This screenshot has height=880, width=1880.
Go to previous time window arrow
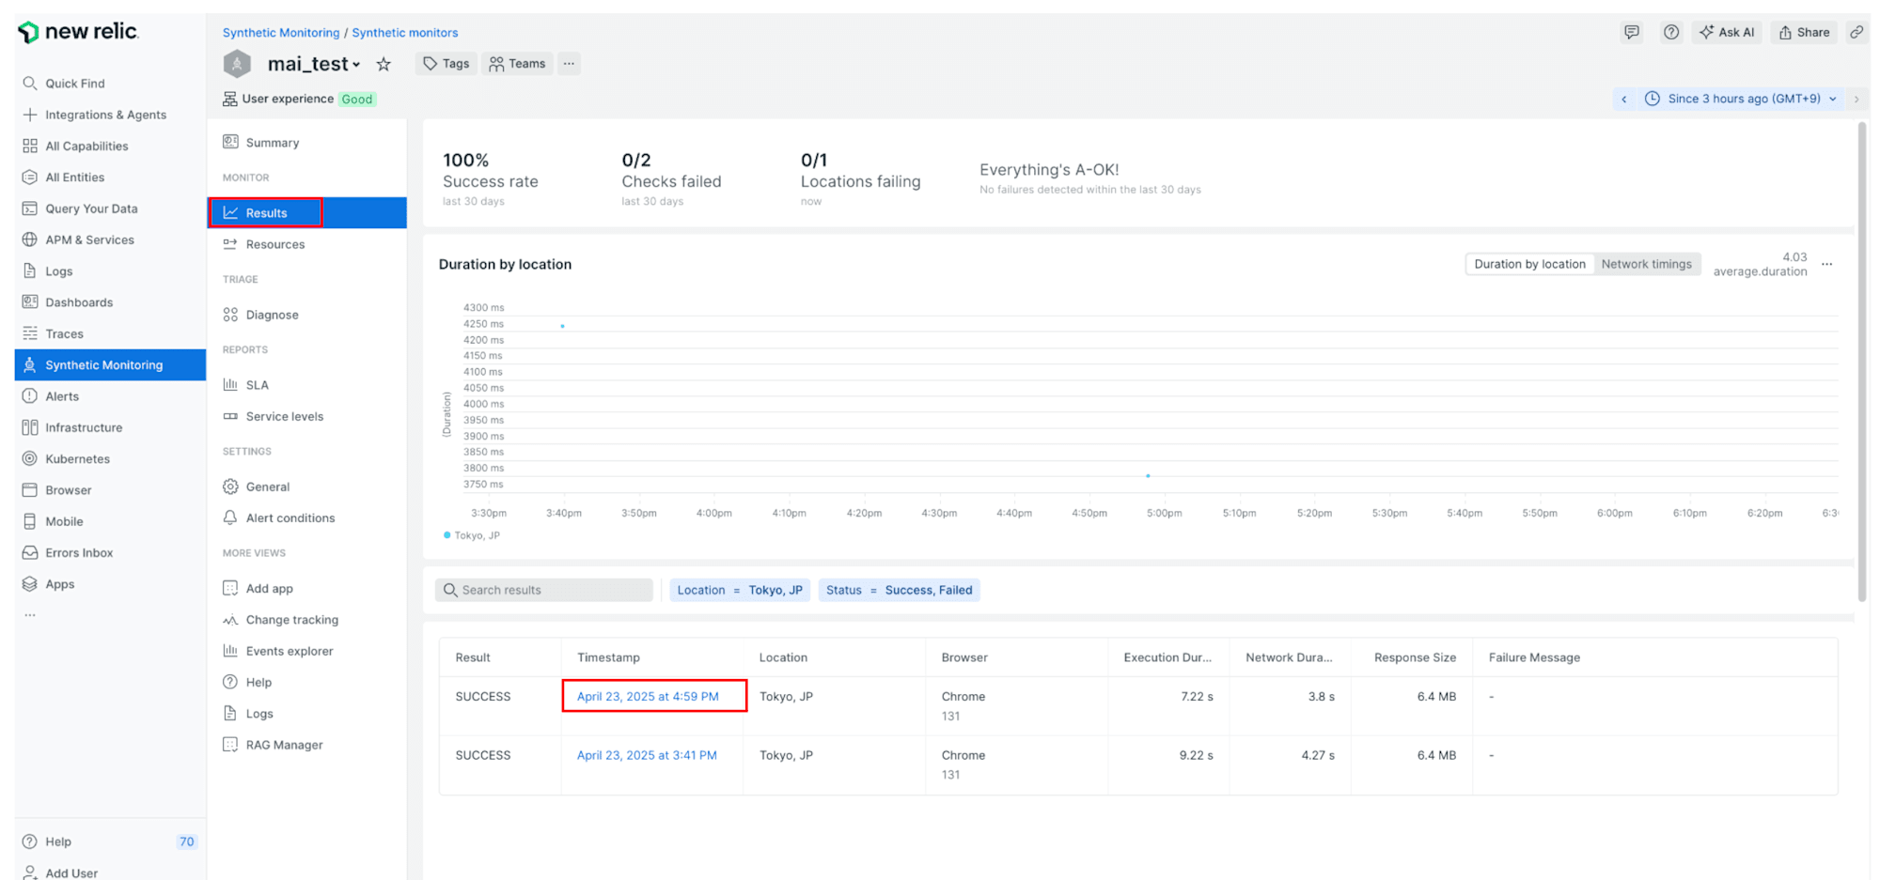1624,99
